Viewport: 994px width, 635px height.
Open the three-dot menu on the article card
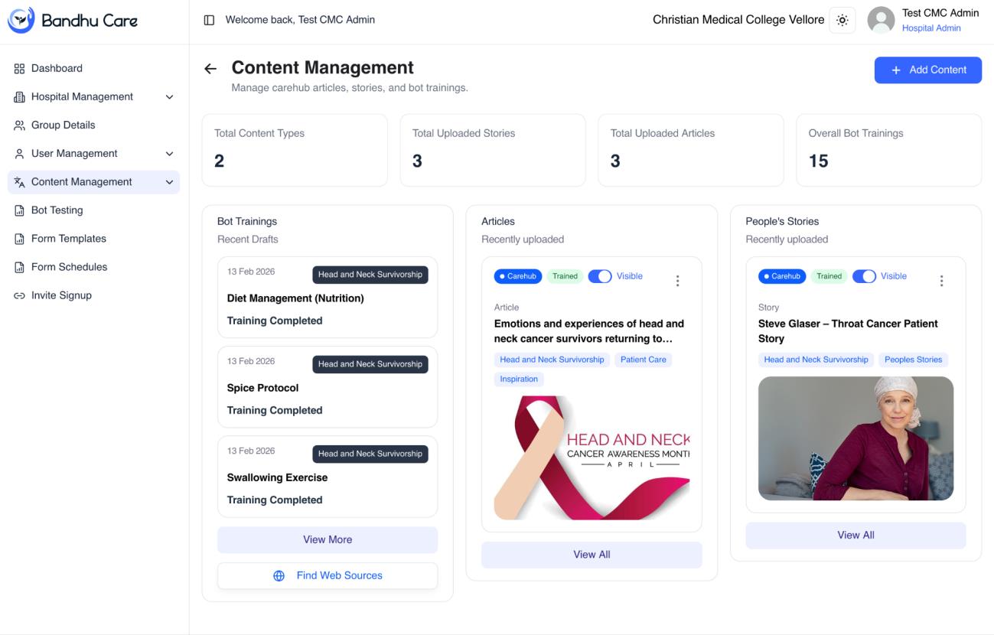pyautogui.click(x=677, y=281)
